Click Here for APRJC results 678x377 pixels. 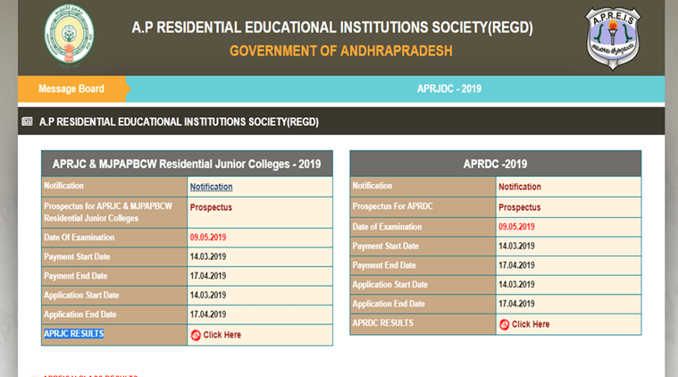(222, 335)
